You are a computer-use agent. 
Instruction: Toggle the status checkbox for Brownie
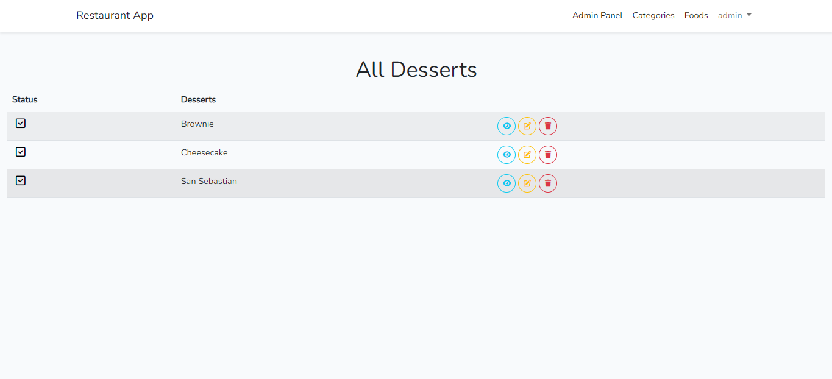point(20,123)
